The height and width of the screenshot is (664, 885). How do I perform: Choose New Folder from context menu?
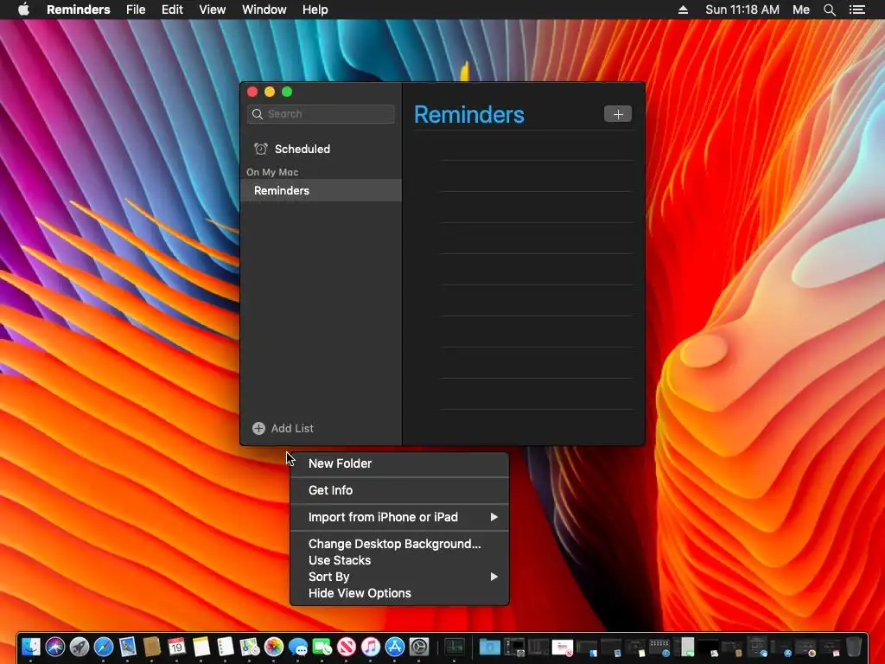point(399,463)
